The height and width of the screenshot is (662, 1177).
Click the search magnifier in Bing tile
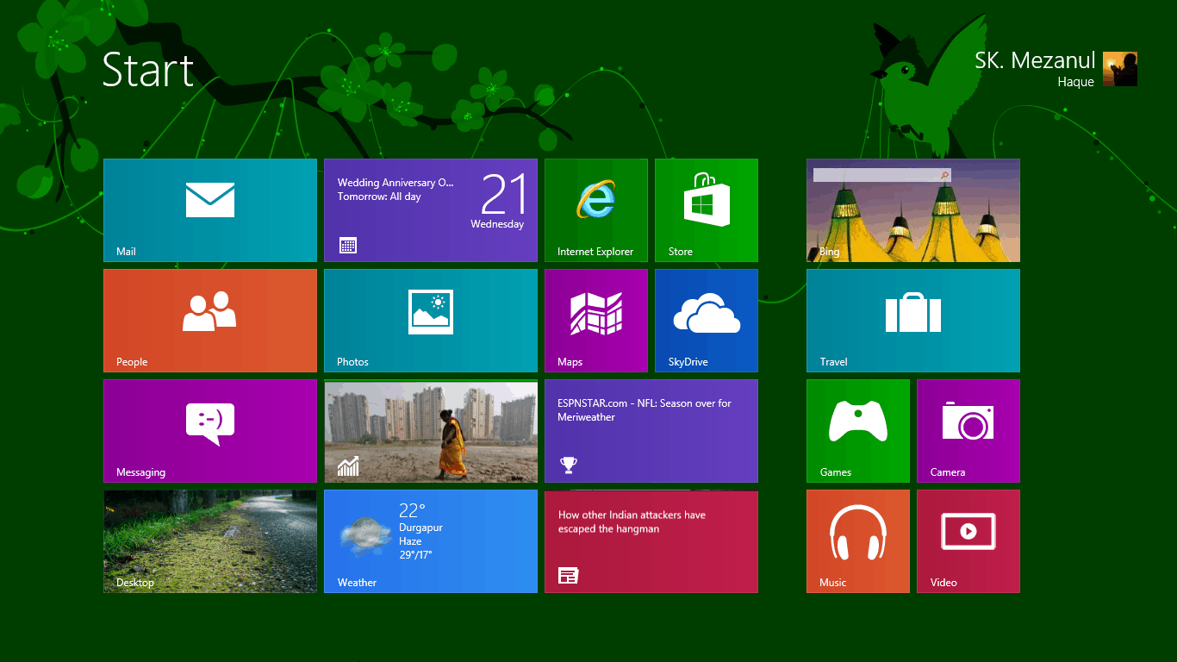(x=945, y=175)
